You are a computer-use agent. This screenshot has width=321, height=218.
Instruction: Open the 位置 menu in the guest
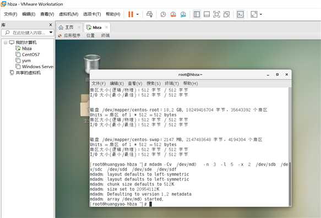[90, 35]
